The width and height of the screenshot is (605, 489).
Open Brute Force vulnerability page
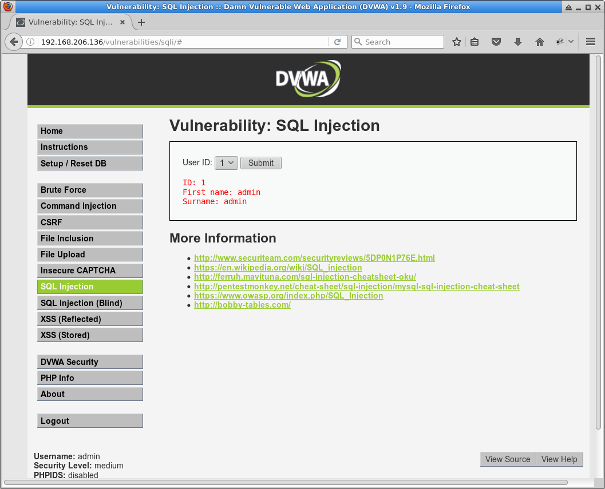coord(90,190)
